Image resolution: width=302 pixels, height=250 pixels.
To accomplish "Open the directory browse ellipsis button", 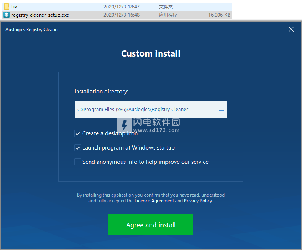I will pos(221,110).
